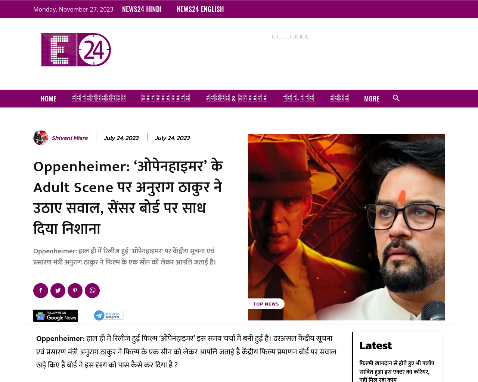This screenshot has height=382, width=478.
Task: Share article on Facebook
Action: (41, 291)
